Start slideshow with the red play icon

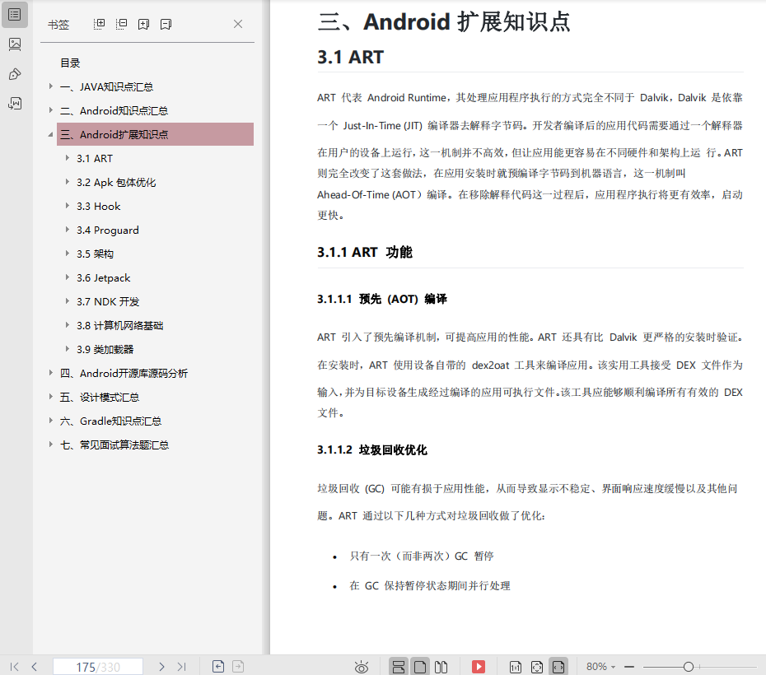pos(479,667)
